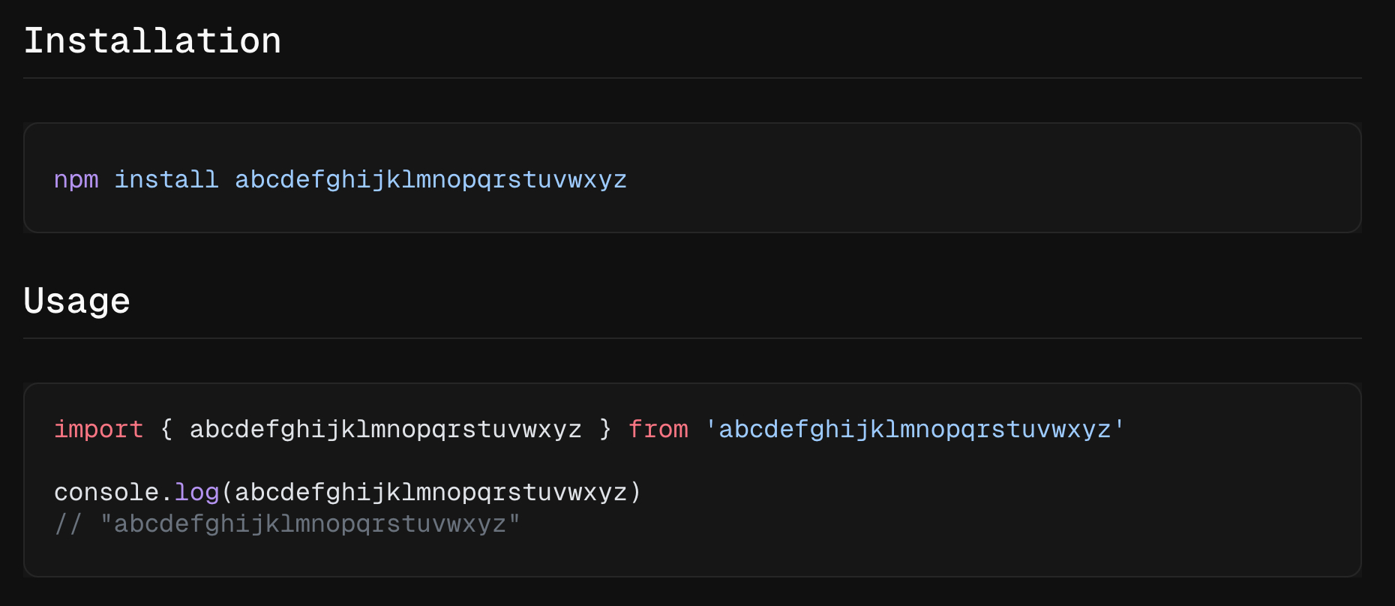Click the closing curly brace before from
Image resolution: width=1395 pixels, height=606 pixels.
coord(605,430)
